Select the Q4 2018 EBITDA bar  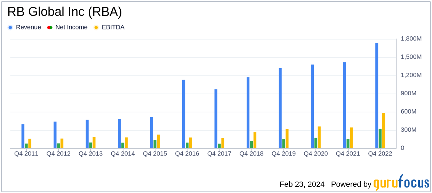click(x=255, y=140)
